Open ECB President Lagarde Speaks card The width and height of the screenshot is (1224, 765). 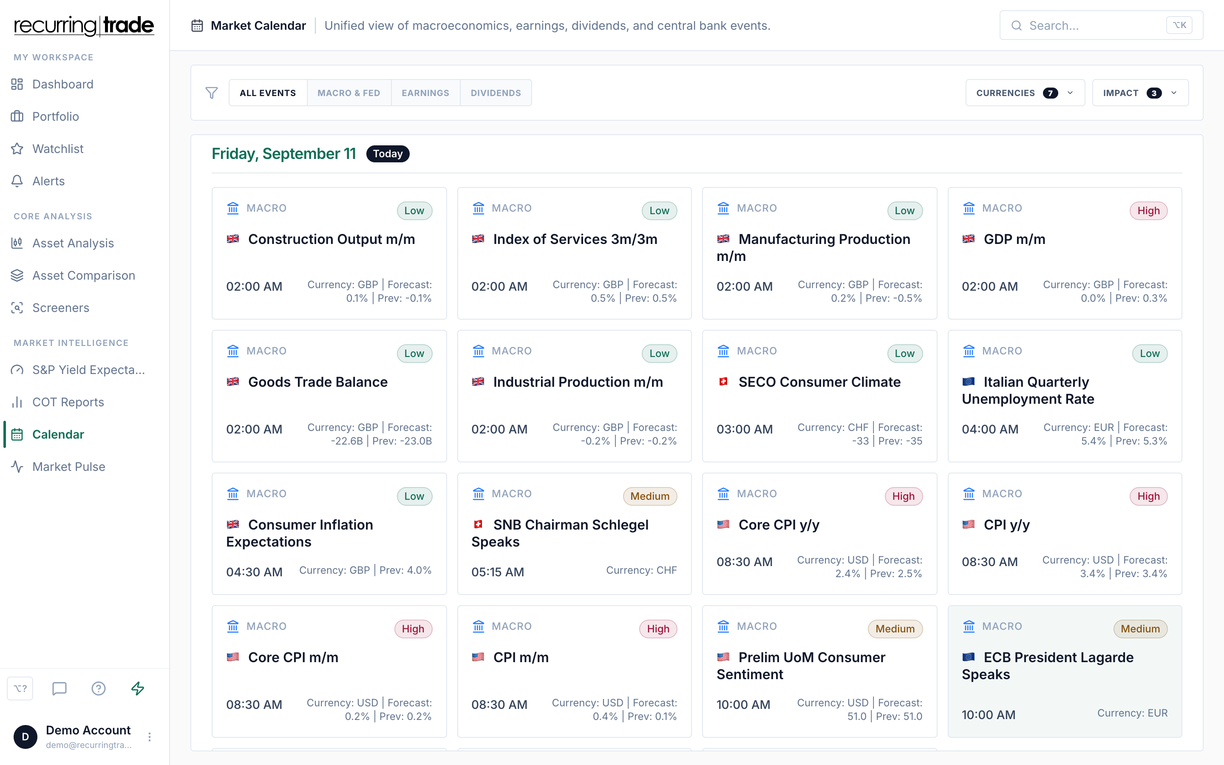point(1065,671)
